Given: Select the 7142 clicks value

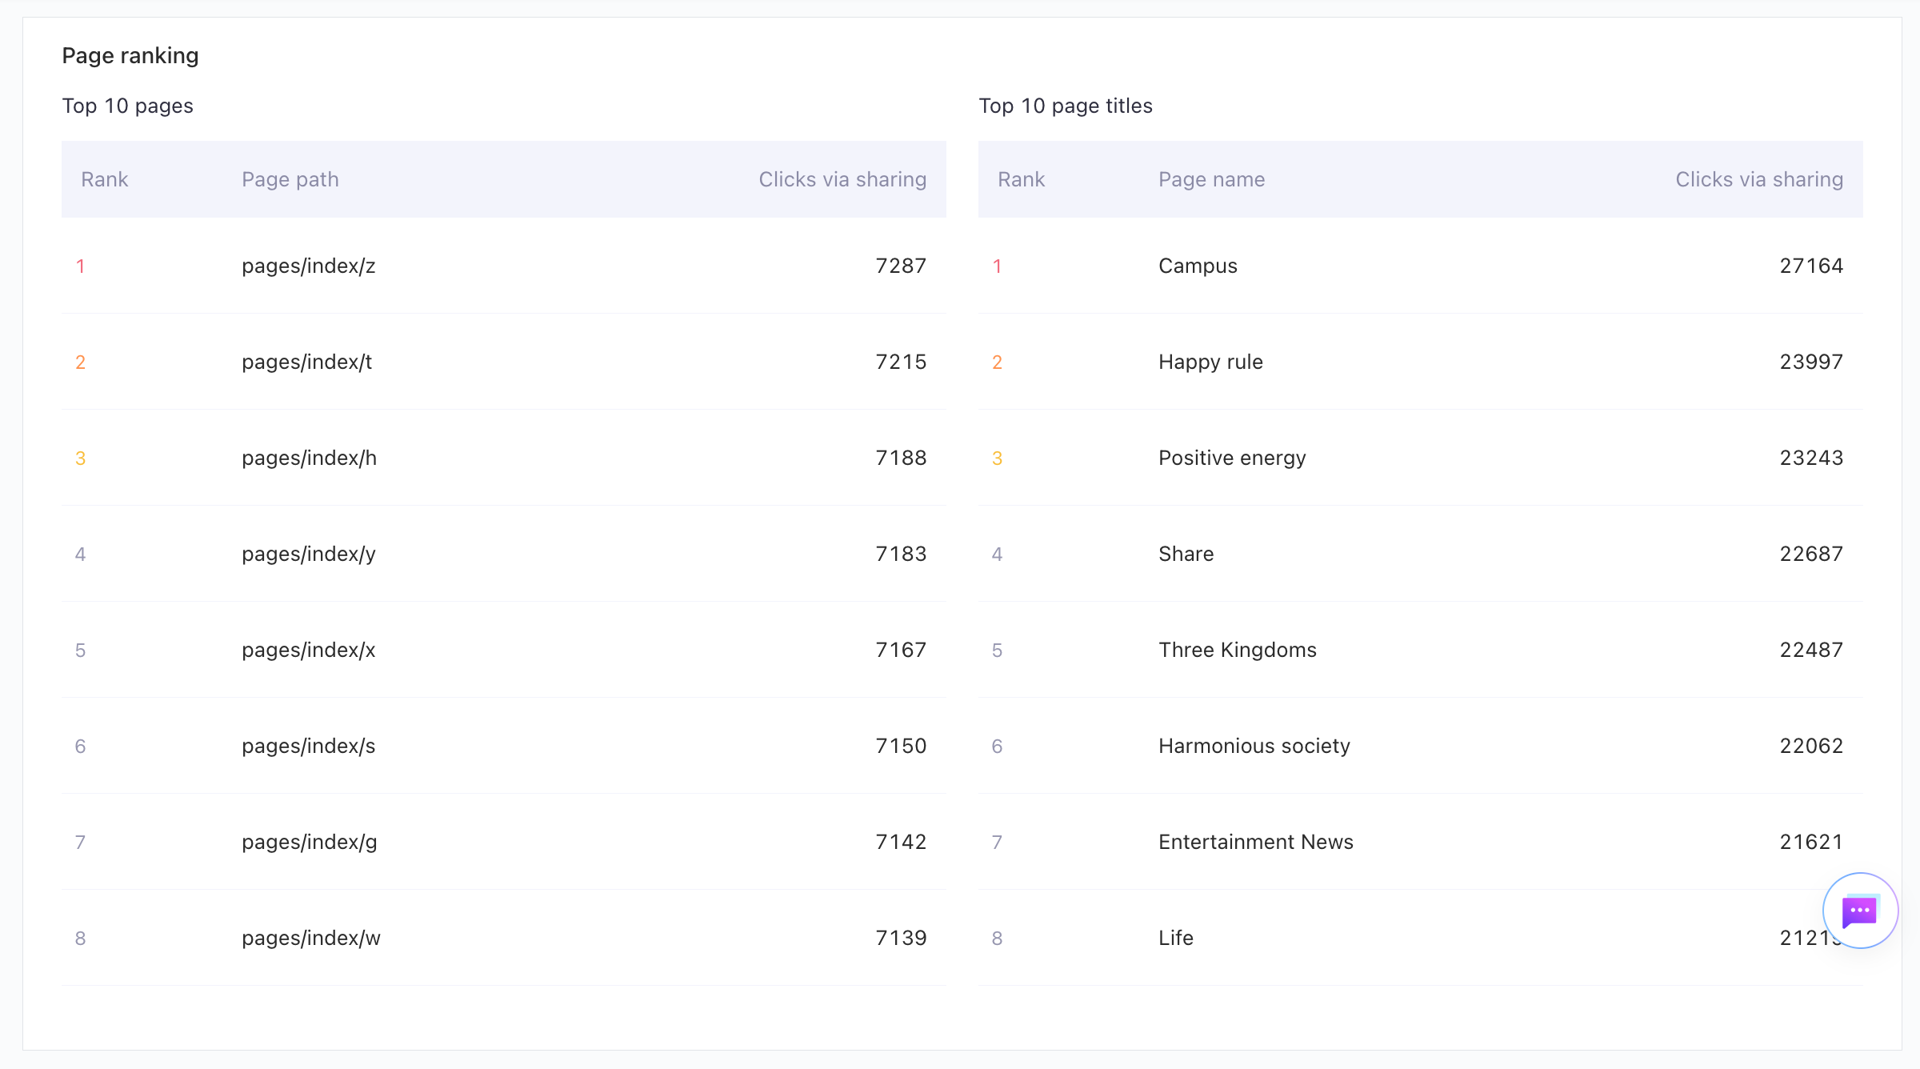Looking at the screenshot, I should [x=901, y=842].
